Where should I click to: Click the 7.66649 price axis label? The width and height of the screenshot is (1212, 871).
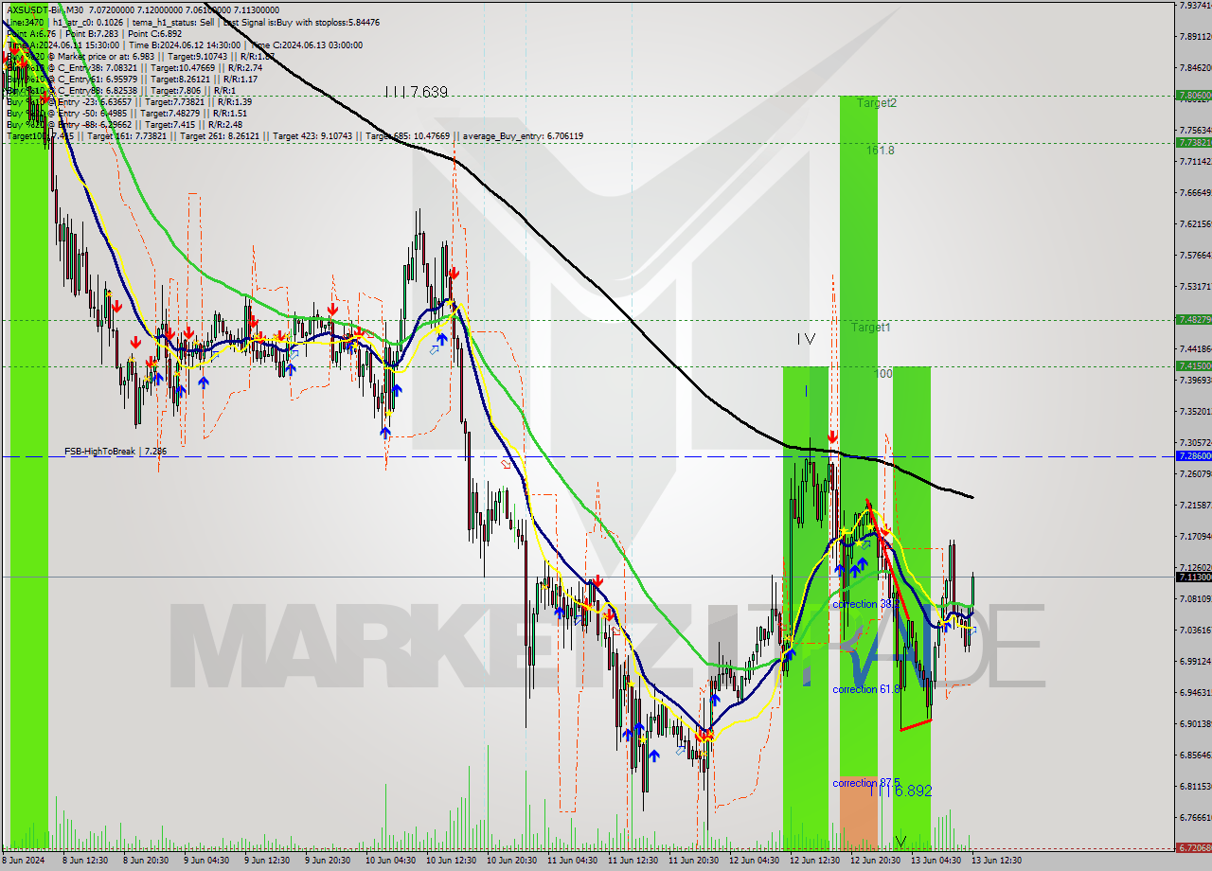pyautogui.click(x=1194, y=193)
